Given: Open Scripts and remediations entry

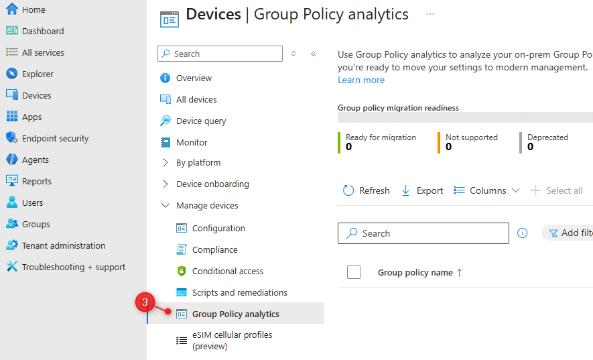Looking at the screenshot, I should (x=241, y=292).
